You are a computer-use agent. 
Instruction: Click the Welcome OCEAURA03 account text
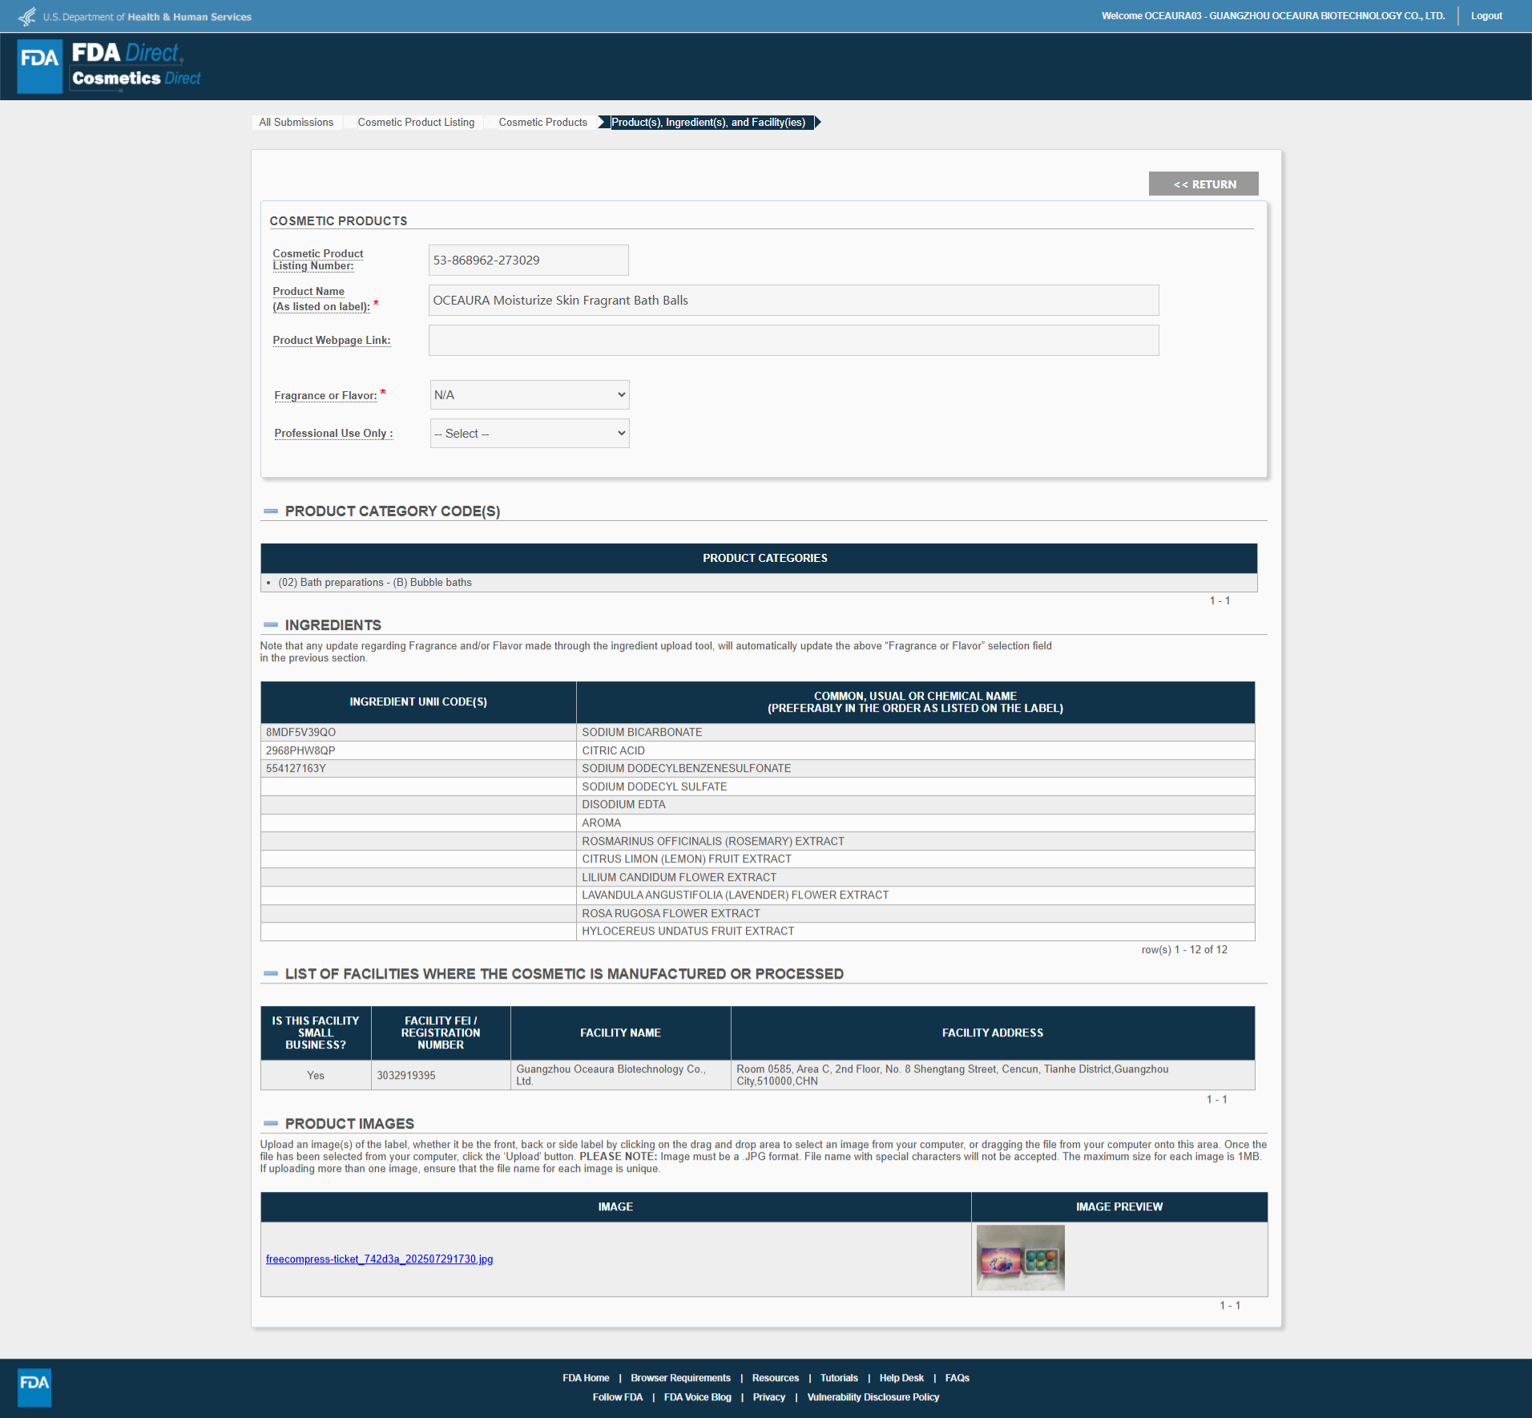[1273, 16]
